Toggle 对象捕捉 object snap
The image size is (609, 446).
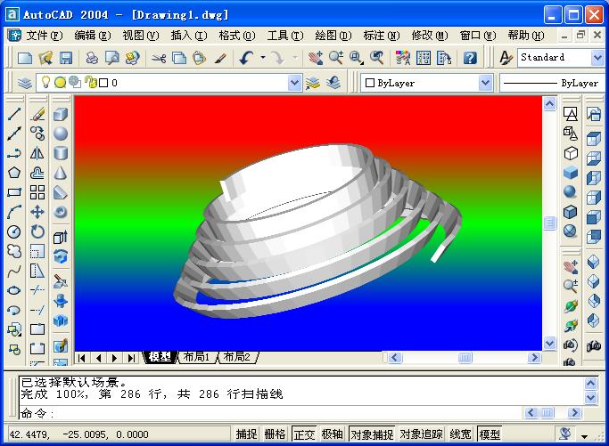(372, 434)
